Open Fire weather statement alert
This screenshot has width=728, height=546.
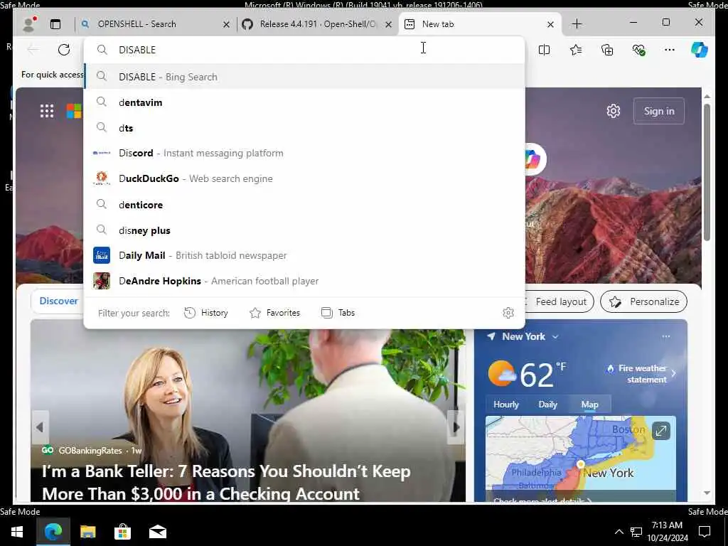tap(642, 374)
